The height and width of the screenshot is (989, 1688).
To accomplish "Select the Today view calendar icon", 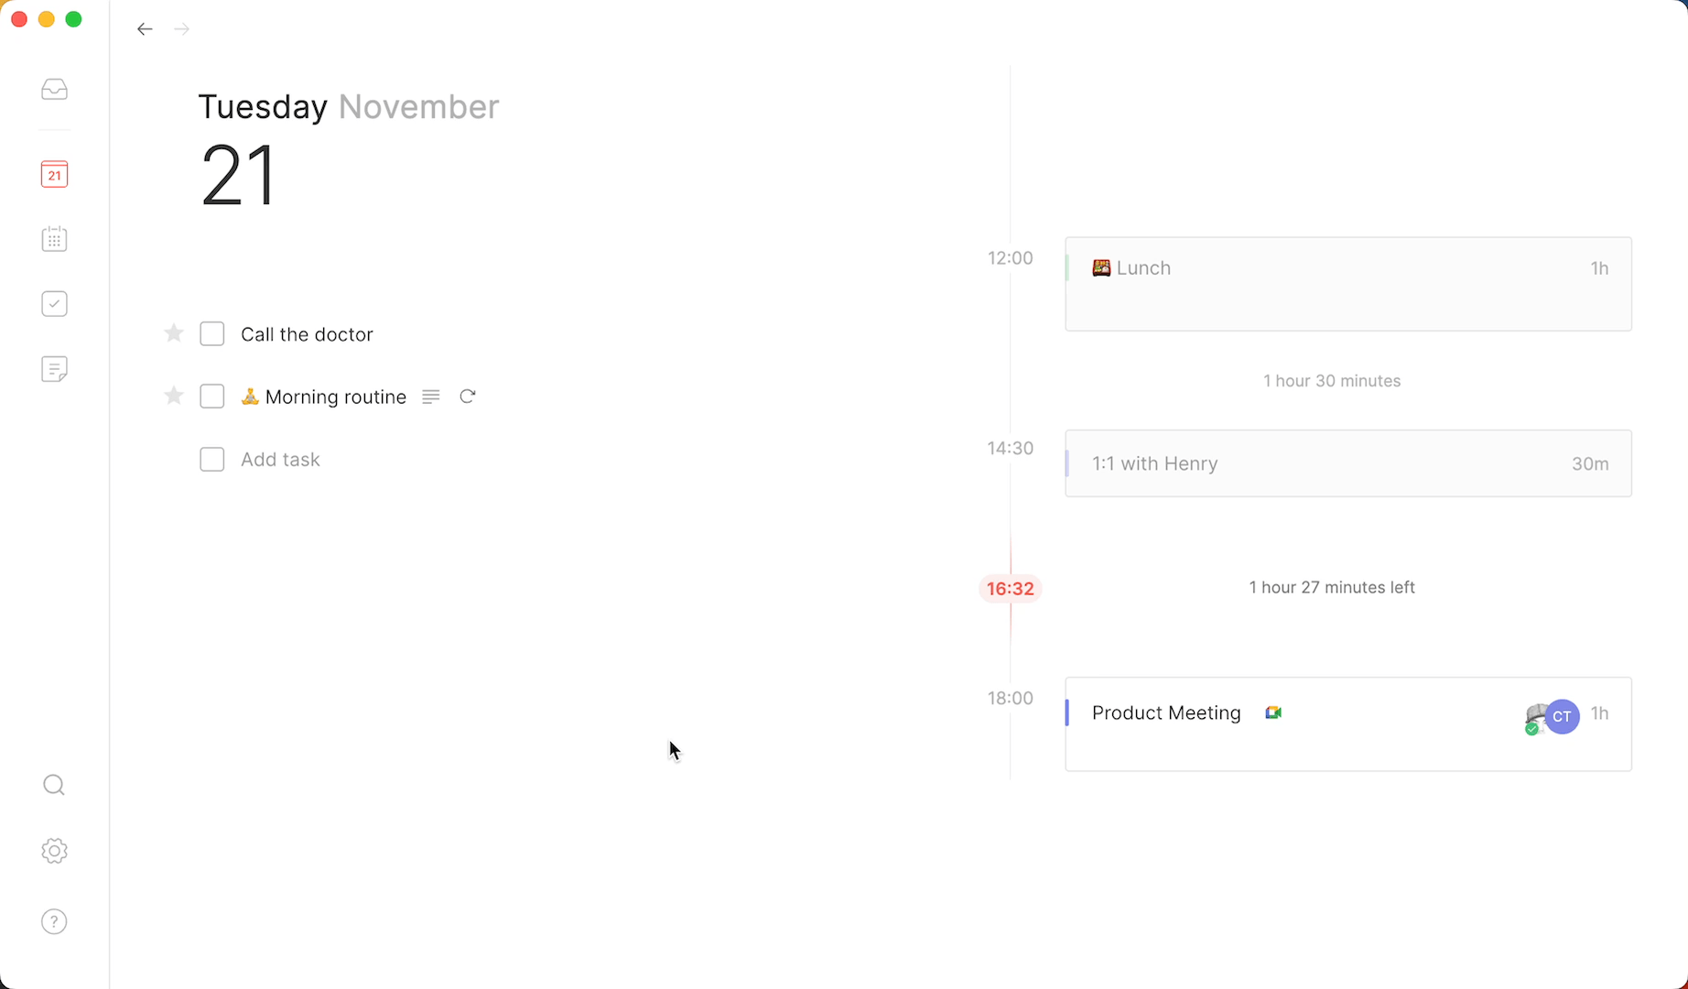I will coord(54,174).
